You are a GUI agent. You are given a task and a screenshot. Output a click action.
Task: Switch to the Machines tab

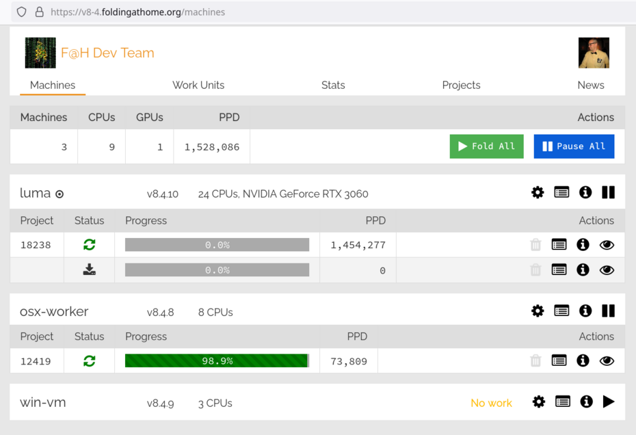[x=53, y=85]
